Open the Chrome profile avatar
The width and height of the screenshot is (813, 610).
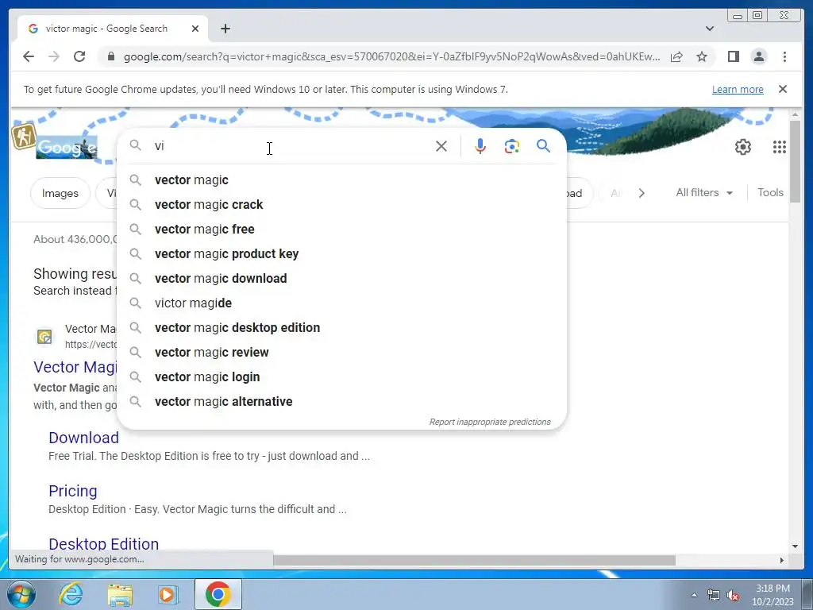[758, 56]
